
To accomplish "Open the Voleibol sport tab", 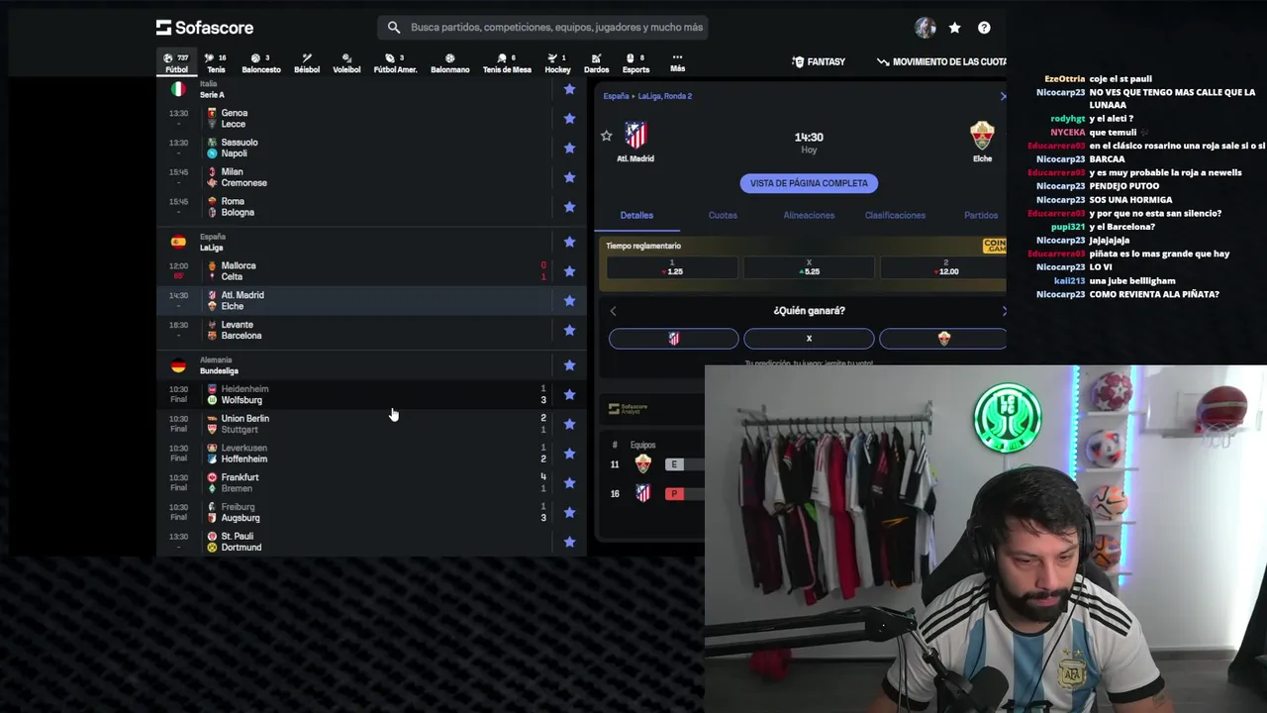I will coord(346,63).
